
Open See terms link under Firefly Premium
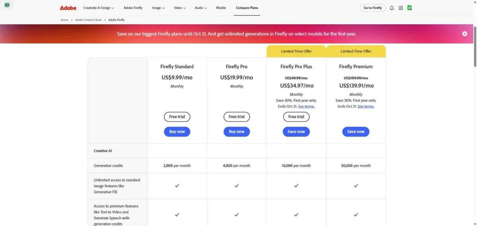click(x=366, y=106)
